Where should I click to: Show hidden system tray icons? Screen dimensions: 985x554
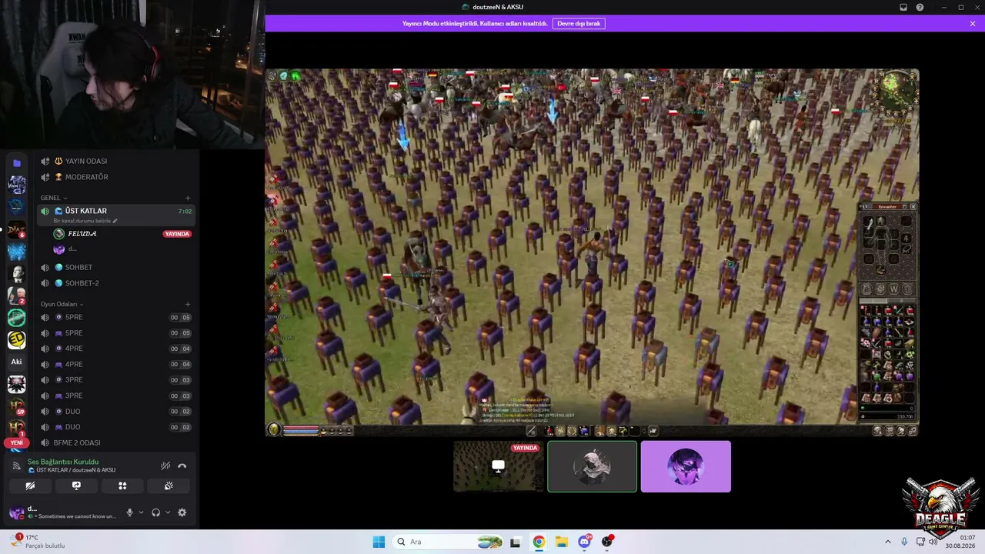point(887,542)
